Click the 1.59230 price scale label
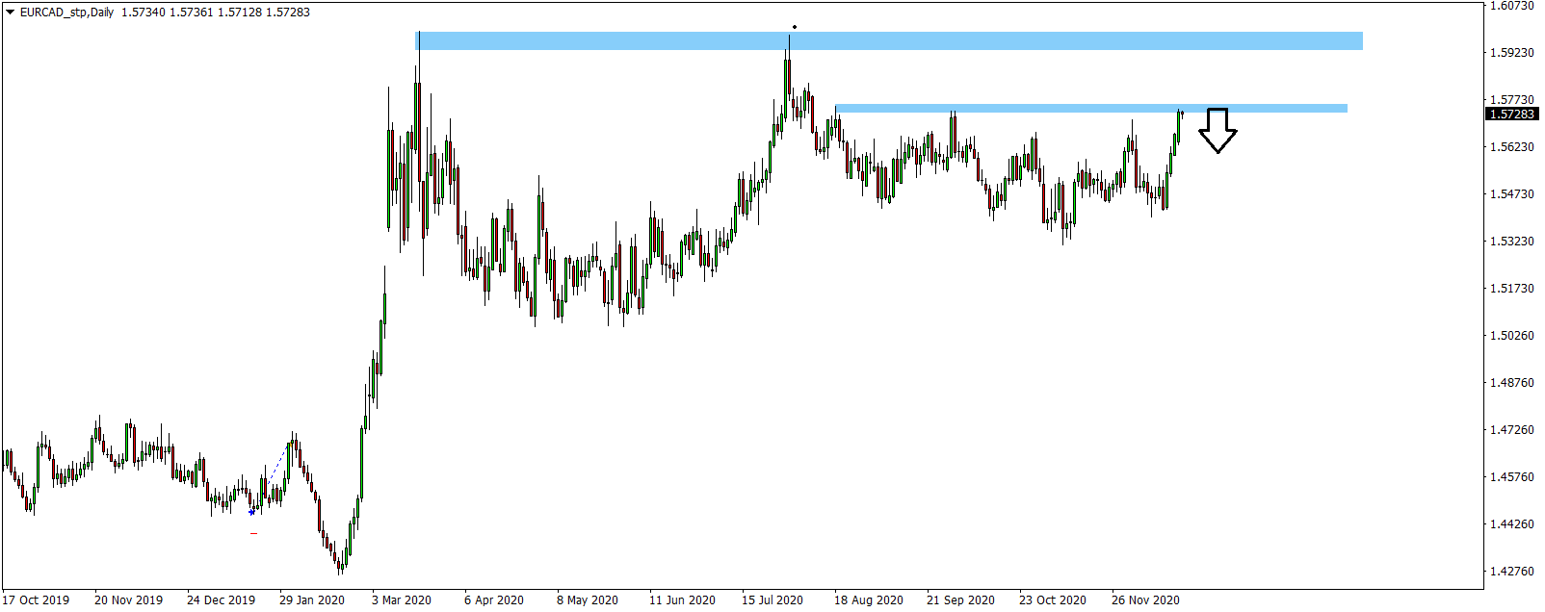The image size is (1545, 612). click(x=1511, y=53)
